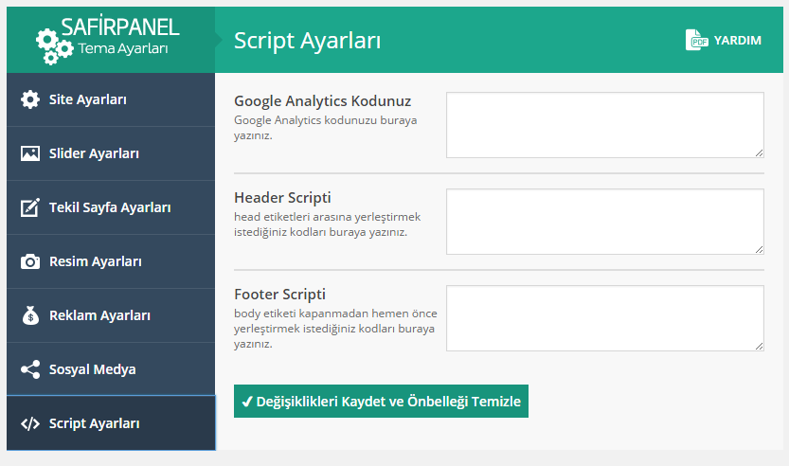The height and width of the screenshot is (466, 789).
Task: Save with Değişiklikleri Kaydet ve Önbelleği Temizle
Action: pyautogui.click(x=381, y=402)
